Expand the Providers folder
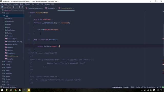 [4, 36]
